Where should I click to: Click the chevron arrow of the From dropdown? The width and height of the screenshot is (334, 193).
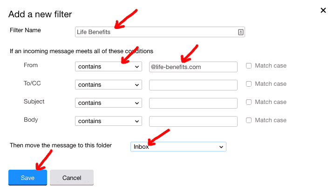[x=137, y=67]
